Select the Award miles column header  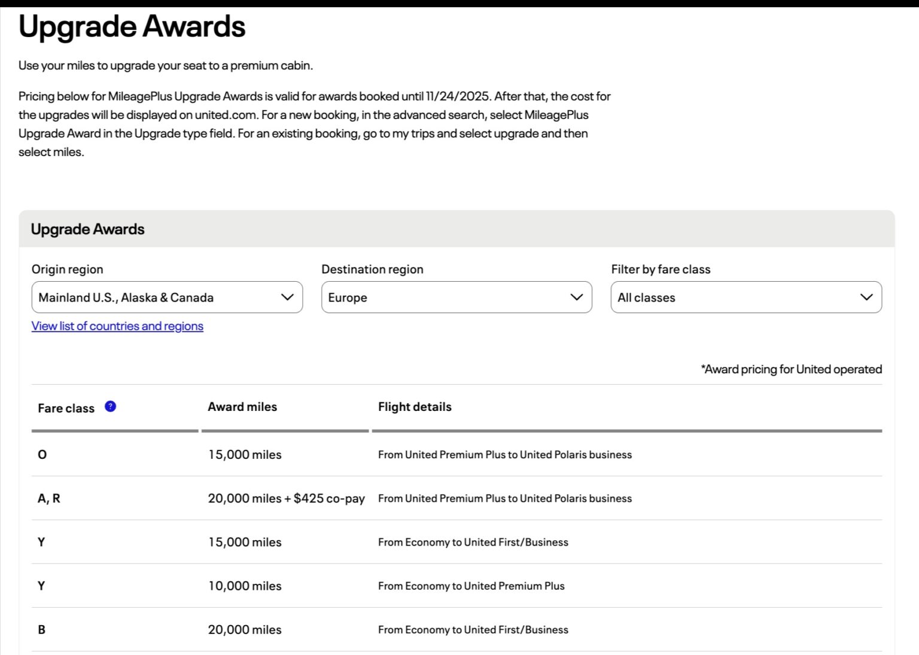point(242,407)
